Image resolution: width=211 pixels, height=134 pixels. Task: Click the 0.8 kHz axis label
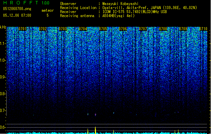[3, 94]
